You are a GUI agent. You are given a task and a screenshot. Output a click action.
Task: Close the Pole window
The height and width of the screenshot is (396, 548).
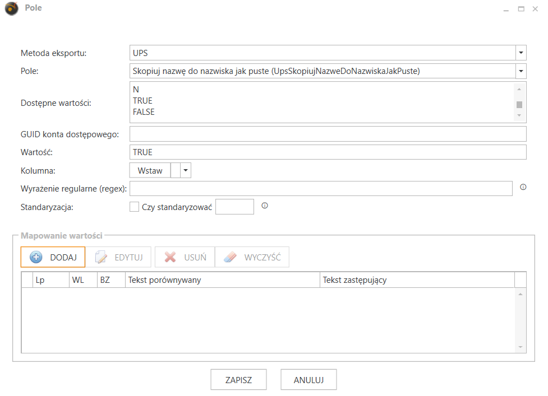point(535,9)
